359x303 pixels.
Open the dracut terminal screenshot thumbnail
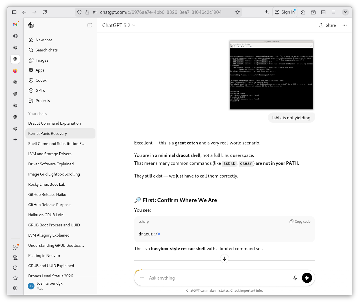click(271, 75)
